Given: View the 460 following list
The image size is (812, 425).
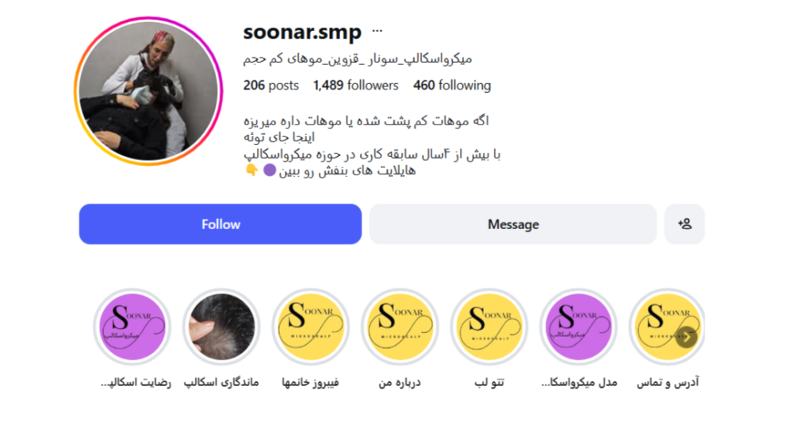Looking at the screenshot, I should pos(452,86).
